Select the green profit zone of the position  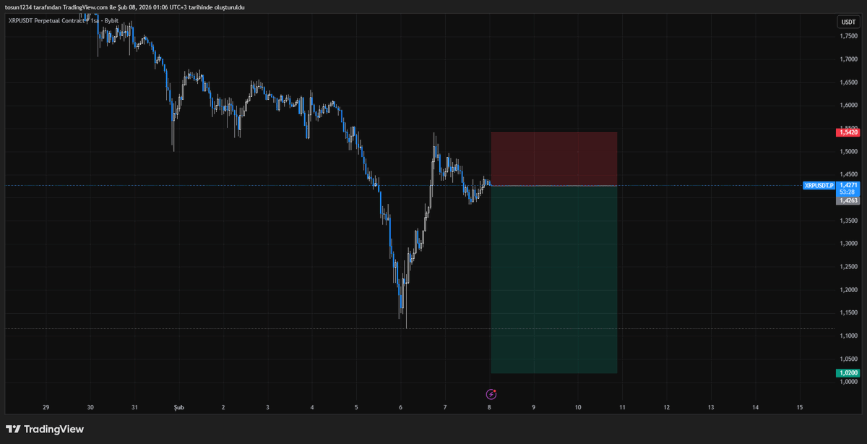(x=554, y=280)
